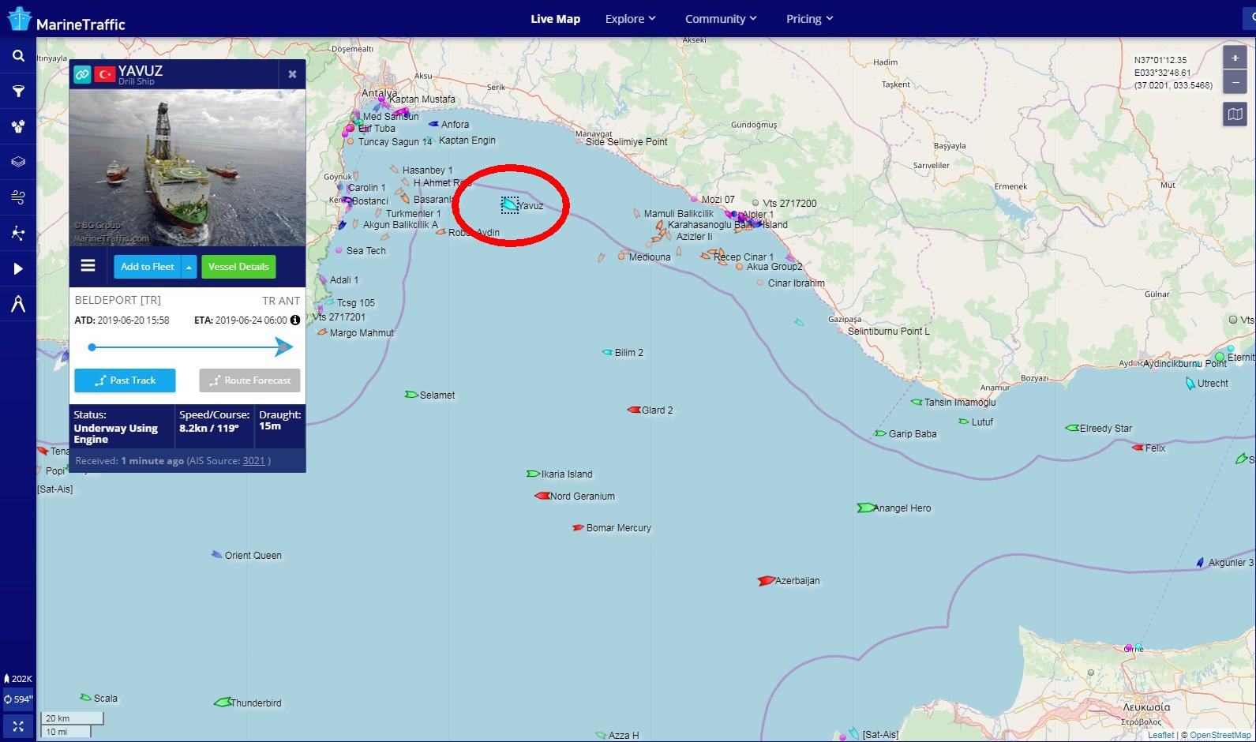Open the search tool in the sidebar
Image resolution: width=1256 pixels, height=742 pixels.
pos(18,56)
